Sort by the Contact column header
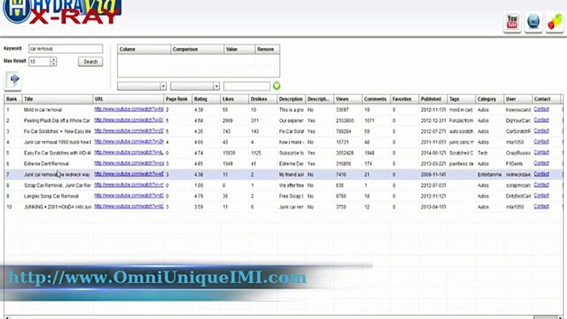Screen dimensions: 567x319 tap(547, 99)
